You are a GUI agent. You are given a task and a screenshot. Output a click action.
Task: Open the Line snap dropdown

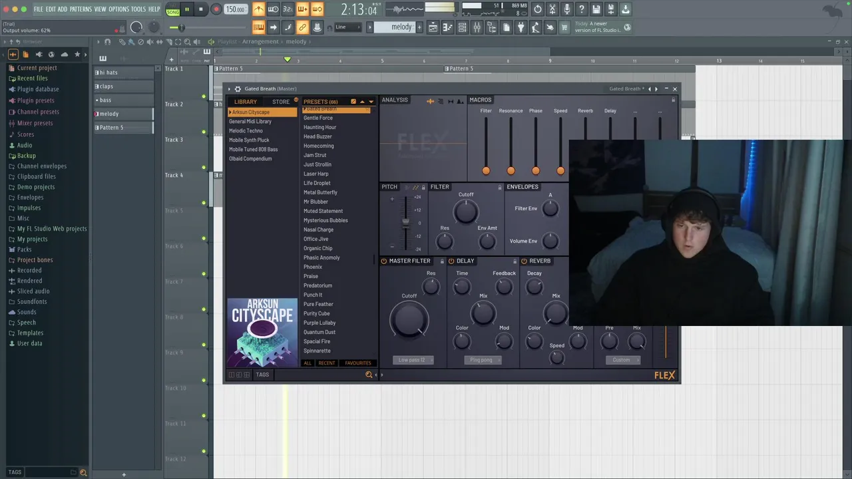[x=347, y=27]
